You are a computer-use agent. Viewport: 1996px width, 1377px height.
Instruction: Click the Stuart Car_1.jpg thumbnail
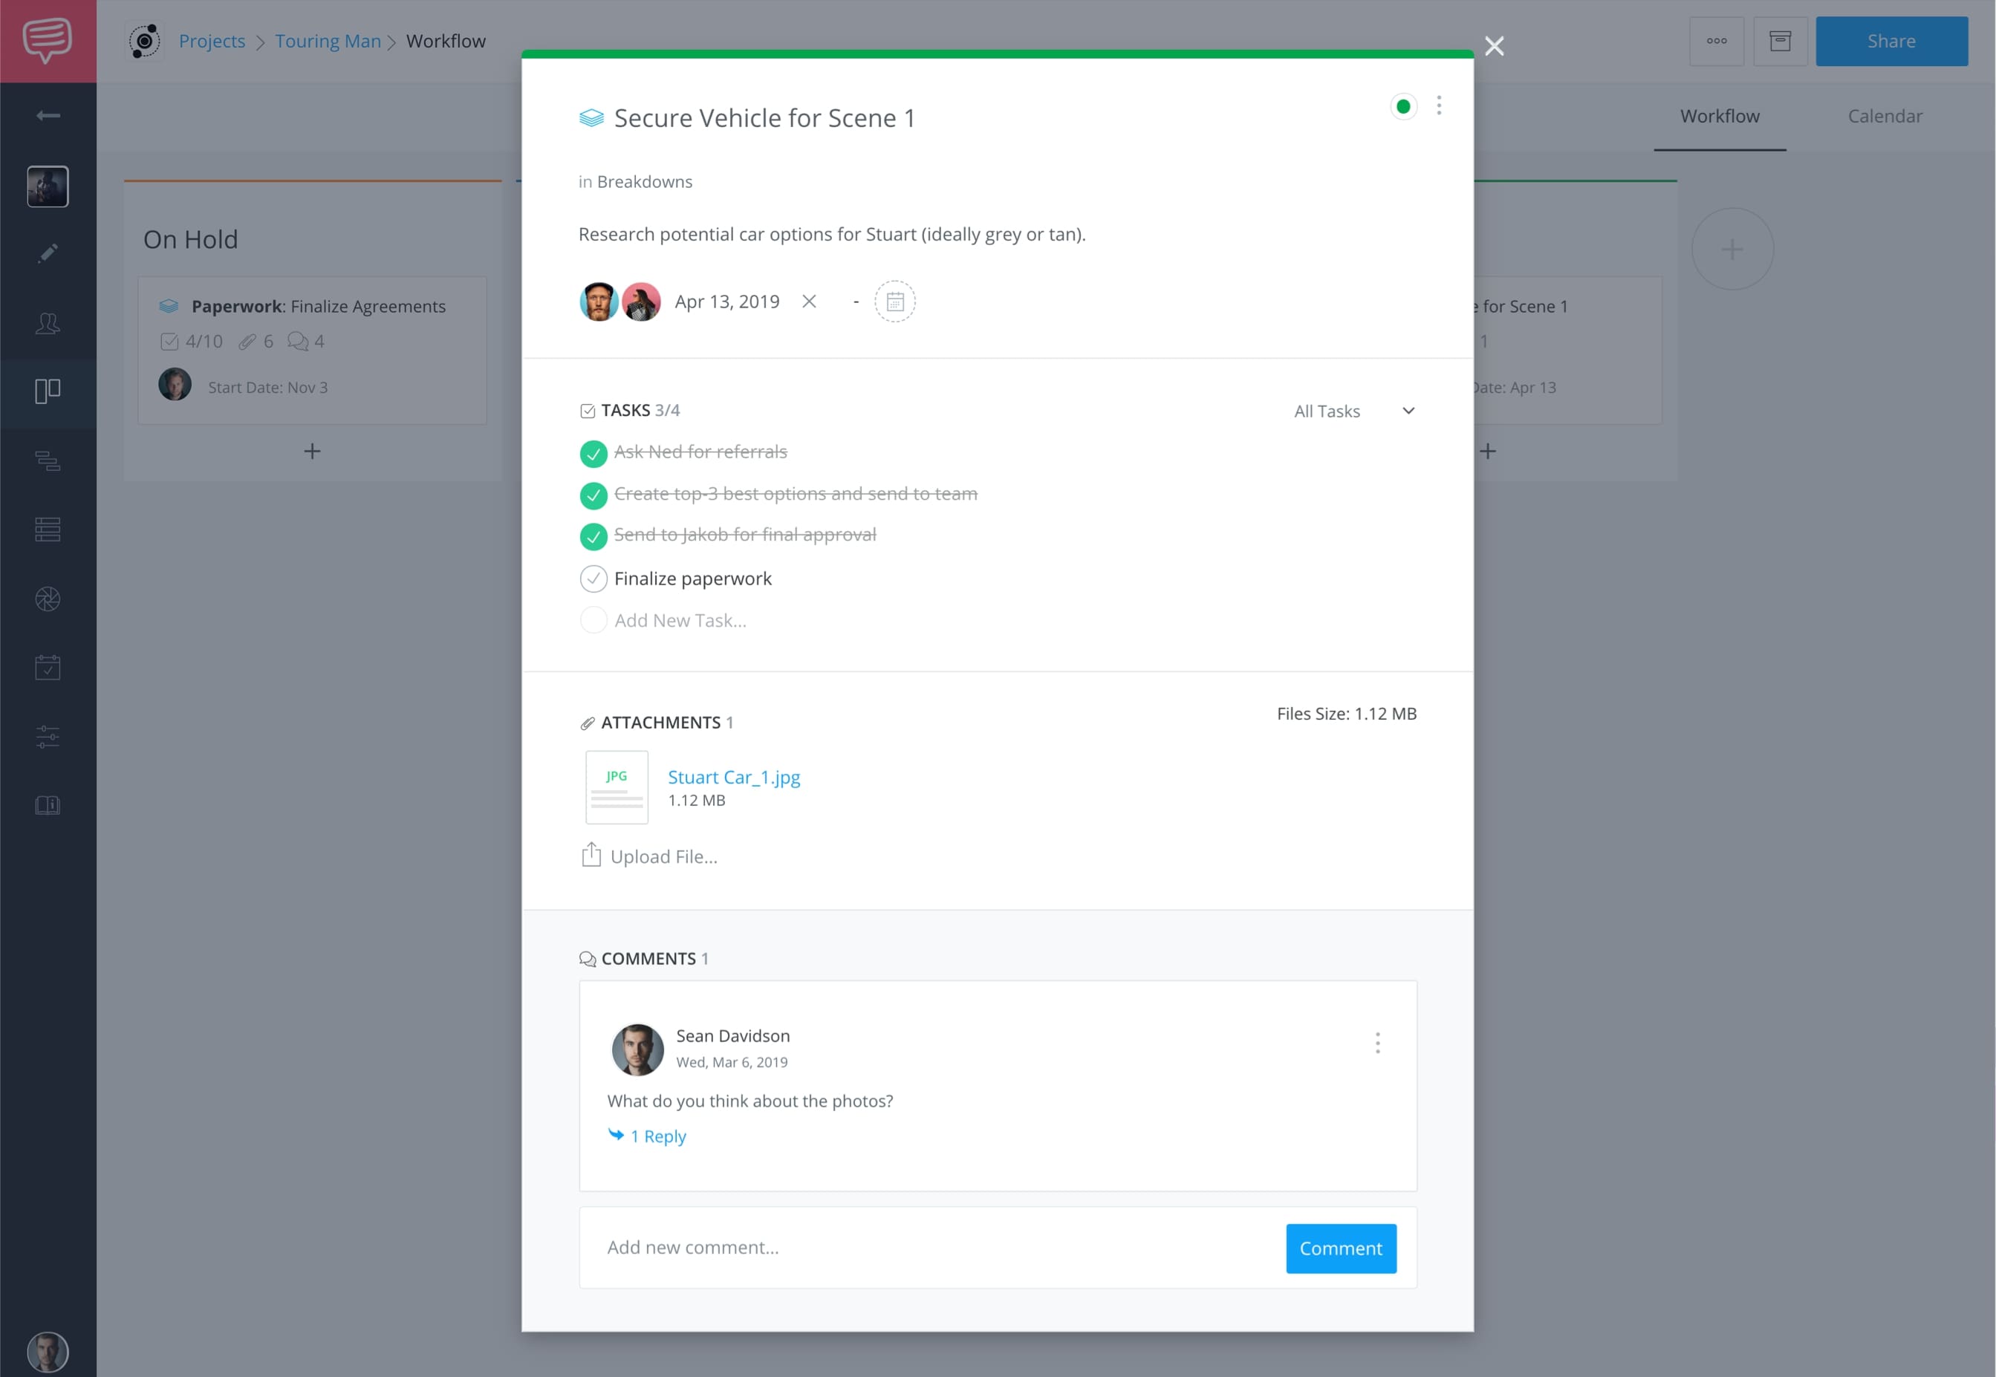[x=617, y=786]
